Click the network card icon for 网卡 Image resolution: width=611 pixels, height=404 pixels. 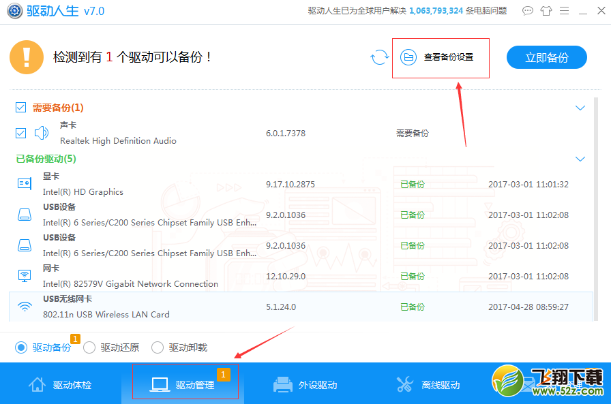tap(25, 275)
